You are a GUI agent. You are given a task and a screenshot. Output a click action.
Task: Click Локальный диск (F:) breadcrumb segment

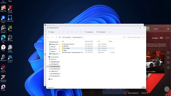(77, 37)
